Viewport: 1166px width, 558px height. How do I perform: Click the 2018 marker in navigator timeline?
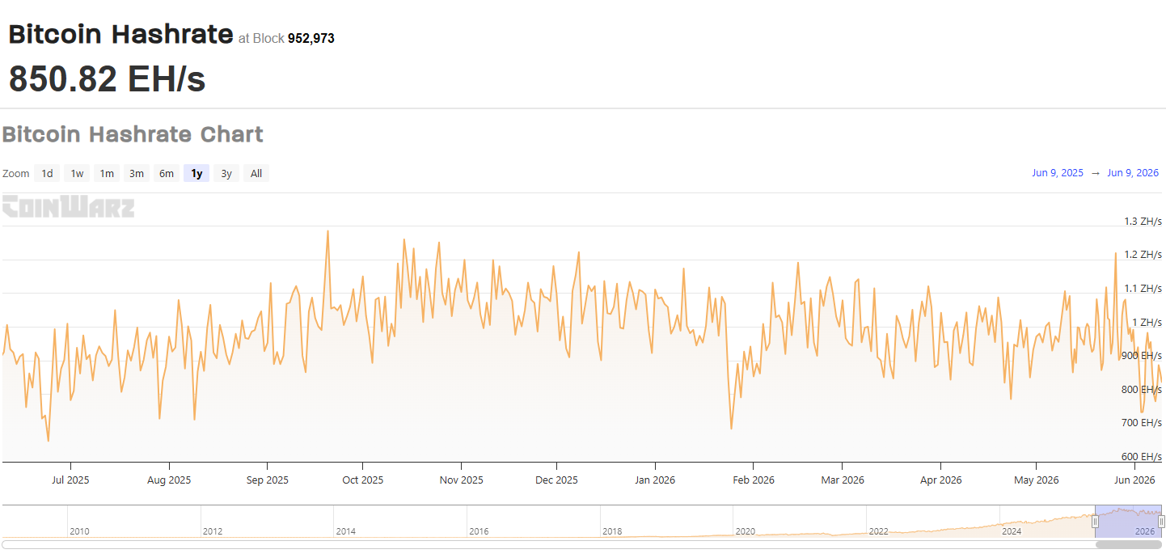[612, 531]
